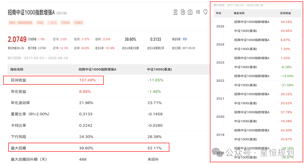
Task: Click the 2022 fund return -13.00%
Action: 287,76
